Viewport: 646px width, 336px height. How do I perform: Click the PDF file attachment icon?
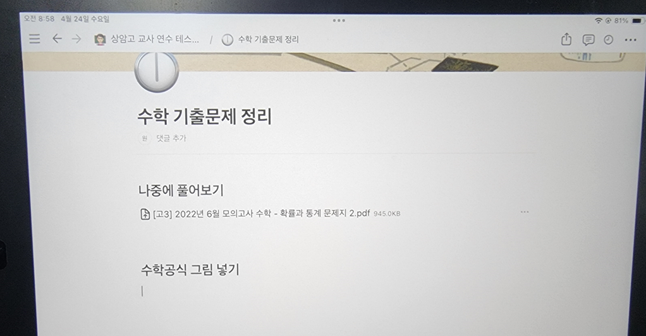pyautogui.click(x=145, y=214)
